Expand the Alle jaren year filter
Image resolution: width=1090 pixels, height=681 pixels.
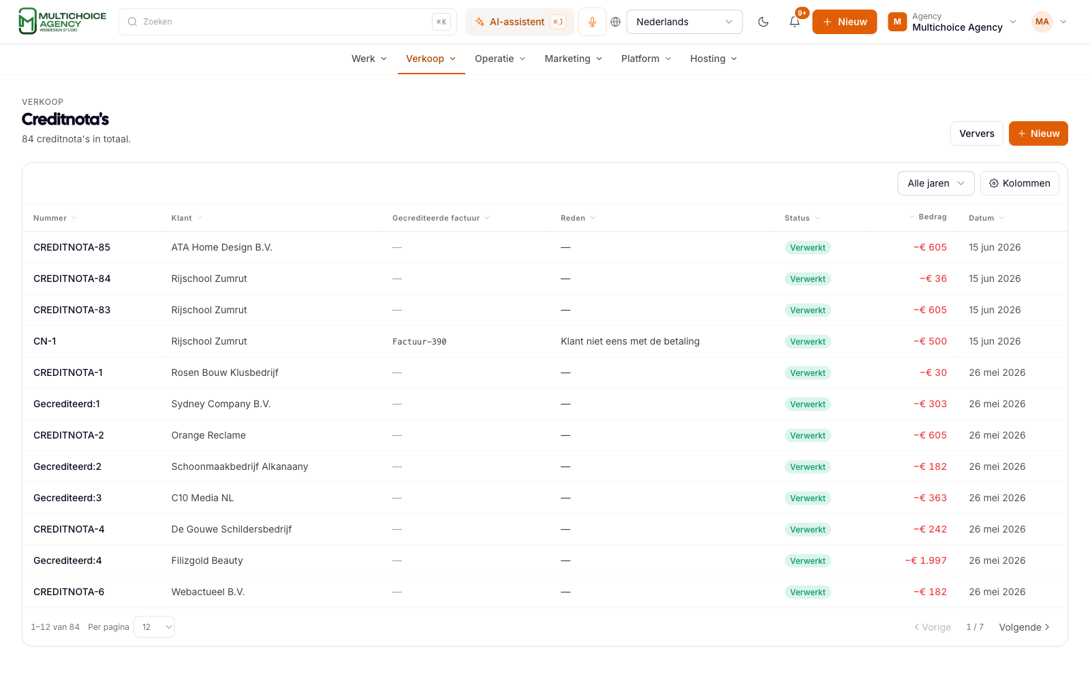(935, 183)
